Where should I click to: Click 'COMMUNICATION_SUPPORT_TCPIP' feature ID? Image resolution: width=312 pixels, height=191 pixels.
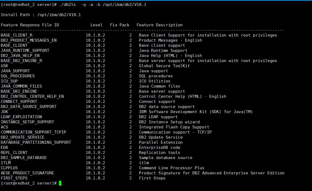(x=33, y=132)
